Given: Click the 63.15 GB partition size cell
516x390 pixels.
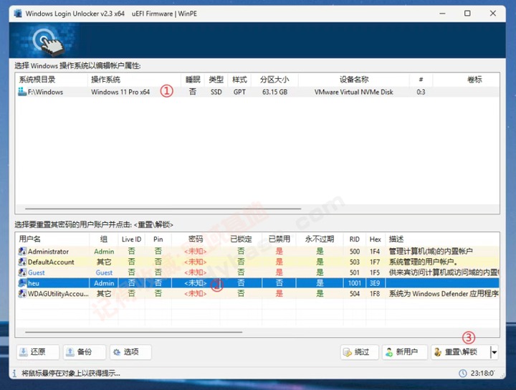Looking at the screenshot, I should [x=274, y=92].
